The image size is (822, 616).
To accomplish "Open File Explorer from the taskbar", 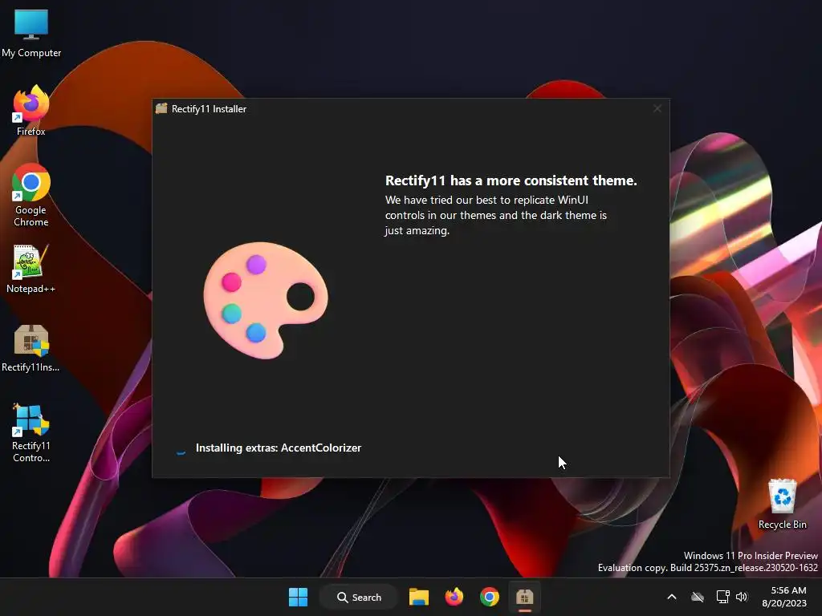I will [419, 597].
